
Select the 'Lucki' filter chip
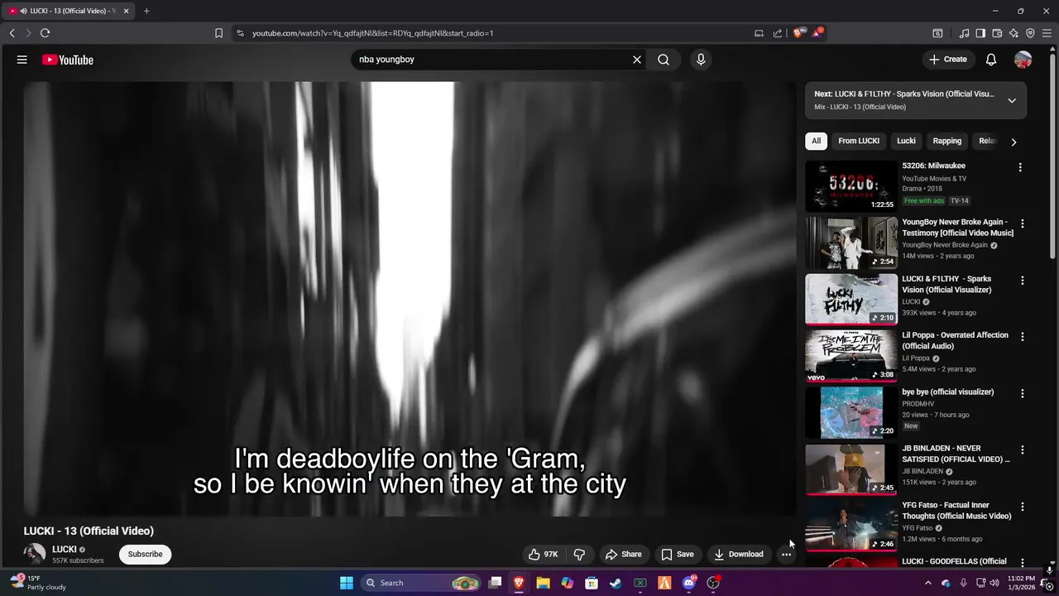(907, 141)
